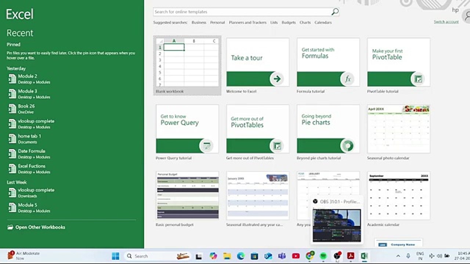Viewport: 470px width, 264px height.
Task: Select the Planners and Trackers suggested search
Action: [247, 22]
